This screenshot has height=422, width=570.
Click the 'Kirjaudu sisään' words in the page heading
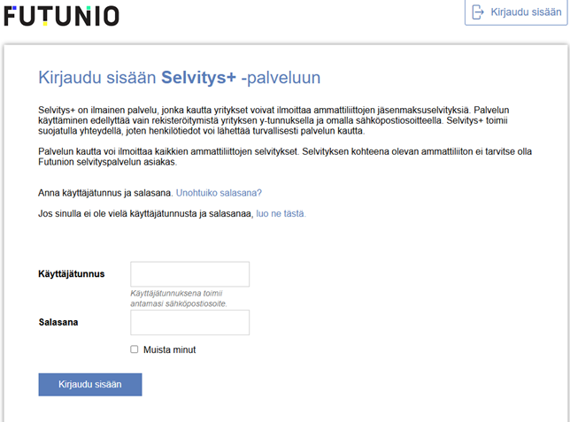coord(97,78)
